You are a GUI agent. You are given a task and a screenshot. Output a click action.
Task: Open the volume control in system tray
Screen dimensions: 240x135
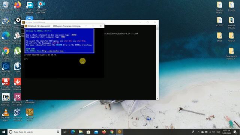pyautogui.click(x=213, y=132)
